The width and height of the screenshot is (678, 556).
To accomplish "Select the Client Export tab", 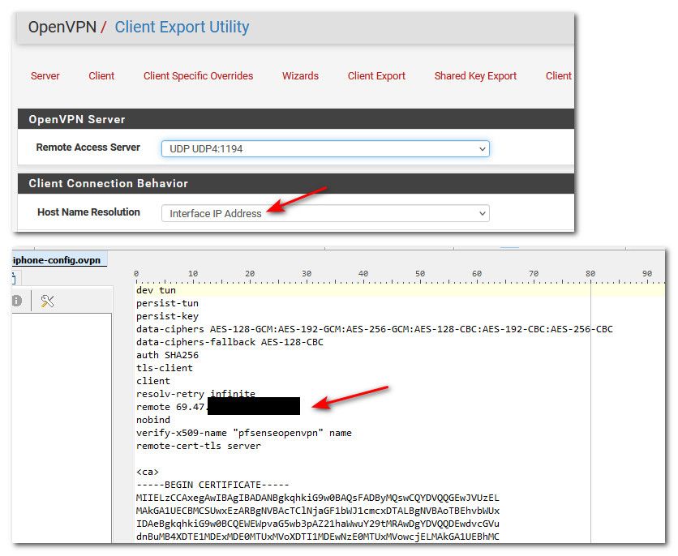I will click(375, 75).
